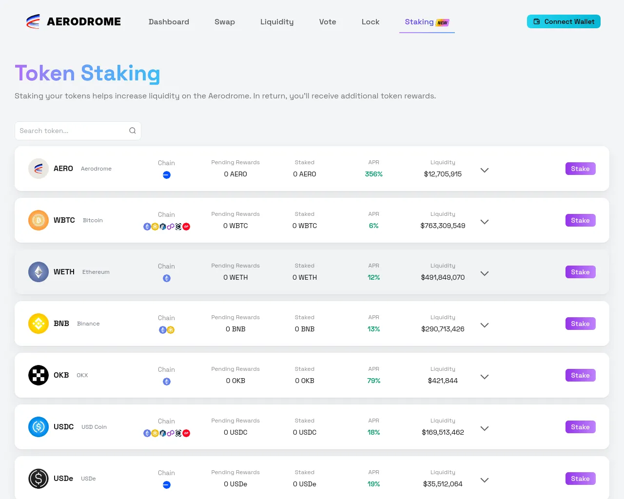Click the BNB Binance token icon
The height and width of the screenshot is (499, 624).
pyautogui.click(x=39, y=324)
